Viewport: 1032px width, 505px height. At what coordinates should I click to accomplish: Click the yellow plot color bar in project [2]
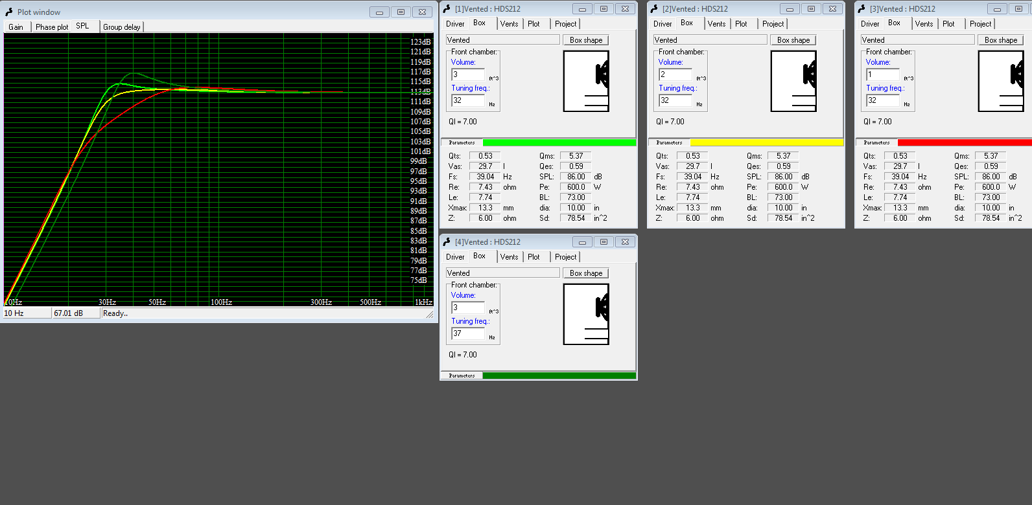coord(766,142)
